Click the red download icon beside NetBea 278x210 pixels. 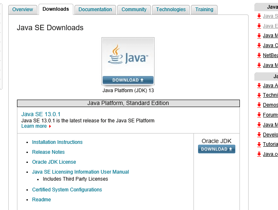point(259,55)
